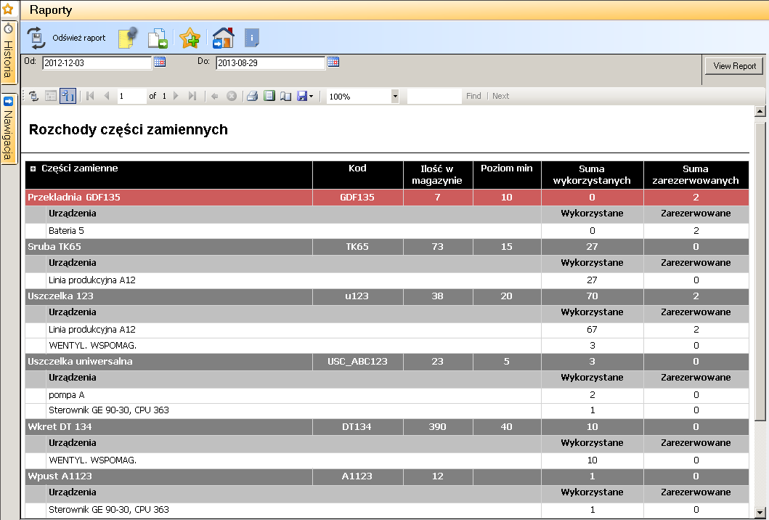
Task: Click the Uszczelka uniwersalna row name
Action: coord(80,362)
